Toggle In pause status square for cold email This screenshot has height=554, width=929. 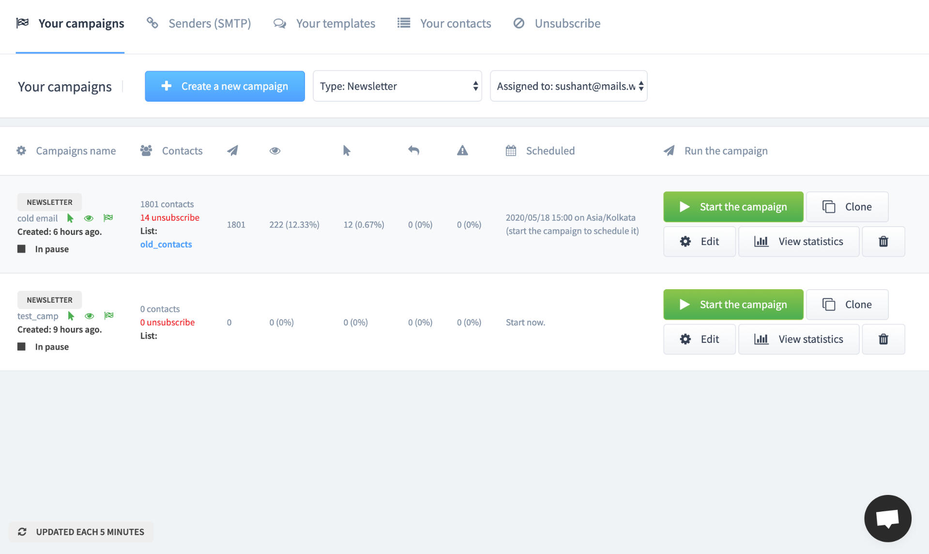21,249
